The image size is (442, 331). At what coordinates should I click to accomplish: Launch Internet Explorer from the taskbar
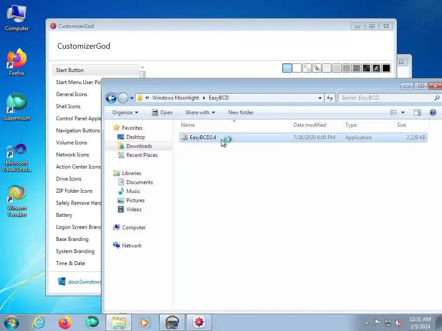click(x=38, y=322)
